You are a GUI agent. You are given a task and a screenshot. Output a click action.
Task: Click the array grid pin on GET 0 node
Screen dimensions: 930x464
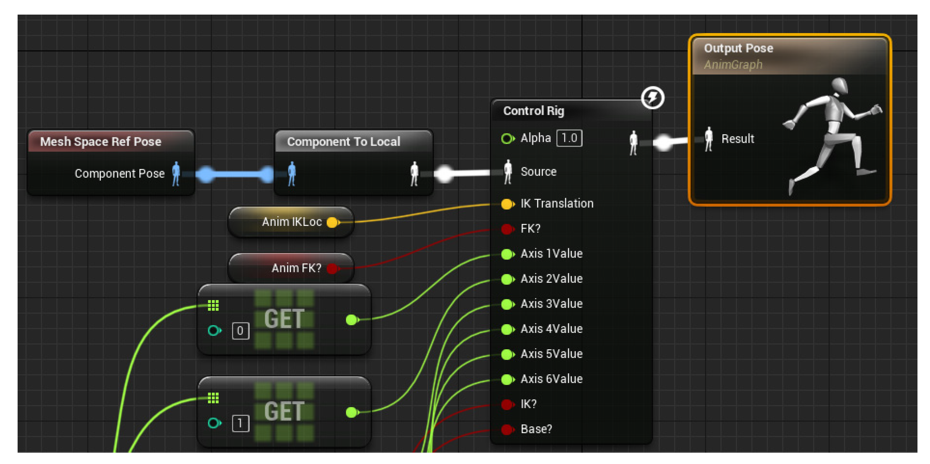pyautogui.click(x=213, y=305)
